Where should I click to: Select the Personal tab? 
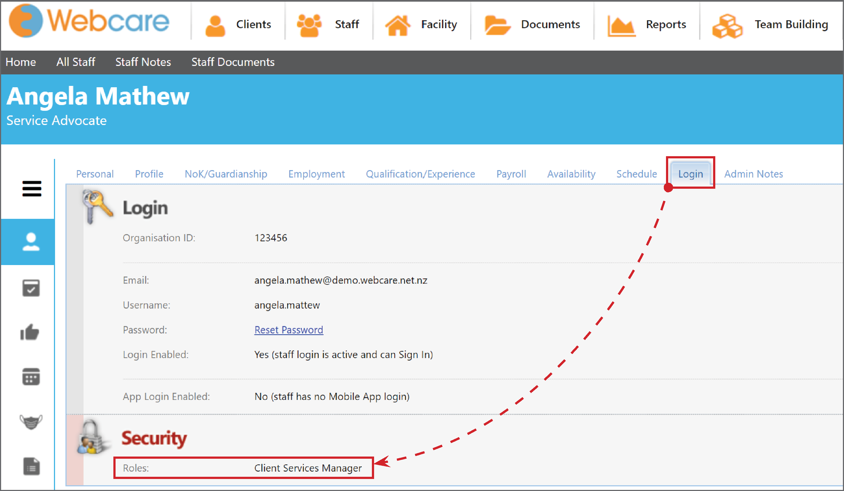tap(95, 174)
